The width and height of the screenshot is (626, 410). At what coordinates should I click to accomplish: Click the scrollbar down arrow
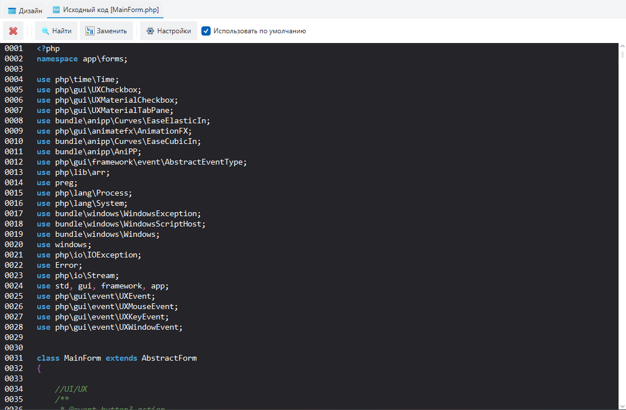(x=621, y=406)
